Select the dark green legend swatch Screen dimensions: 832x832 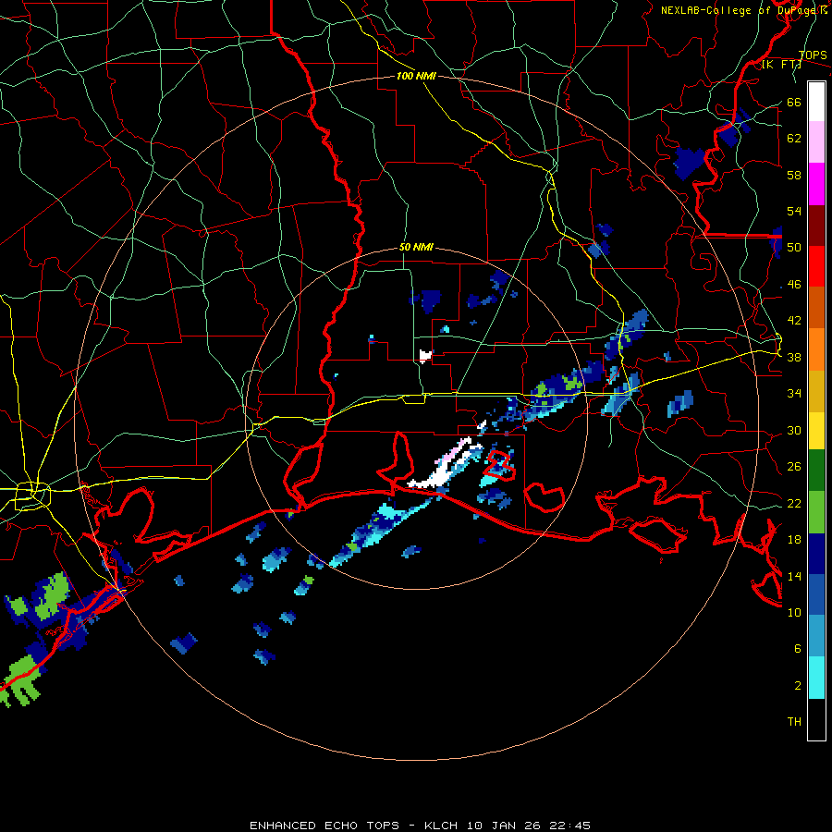point(816,471)
